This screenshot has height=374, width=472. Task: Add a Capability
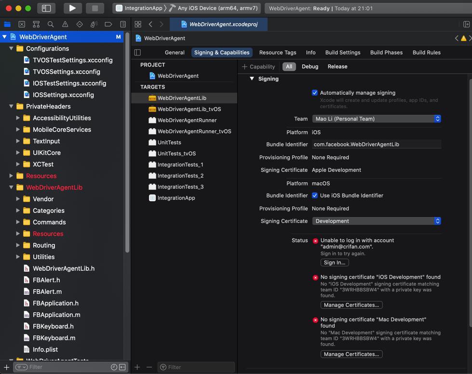click(258, 67)
